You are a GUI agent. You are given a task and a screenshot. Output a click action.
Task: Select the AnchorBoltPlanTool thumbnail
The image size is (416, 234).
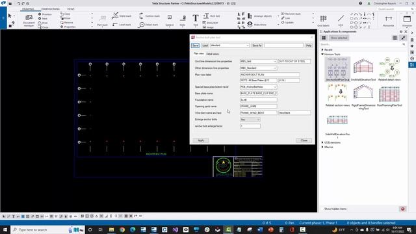coord(337,69)
